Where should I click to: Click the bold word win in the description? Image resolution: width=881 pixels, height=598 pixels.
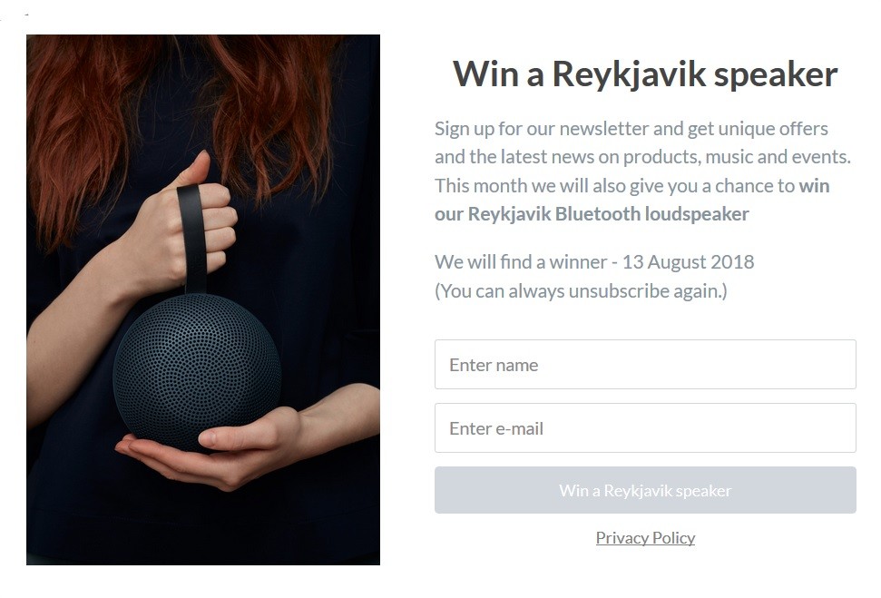click(814, 185)
